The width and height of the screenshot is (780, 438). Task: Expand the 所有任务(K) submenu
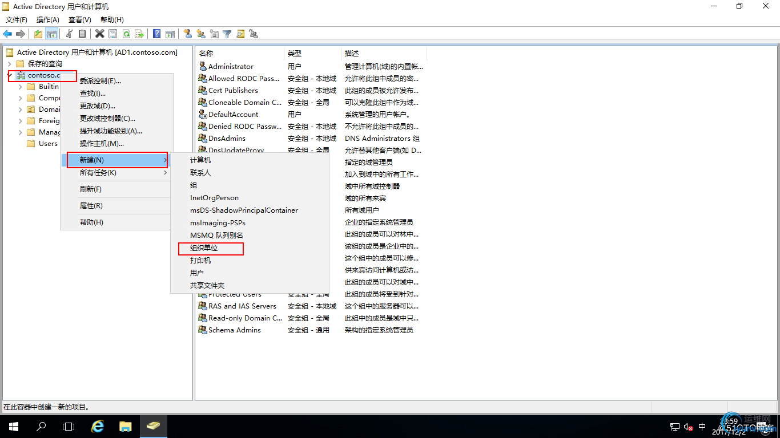click(116, 173)
